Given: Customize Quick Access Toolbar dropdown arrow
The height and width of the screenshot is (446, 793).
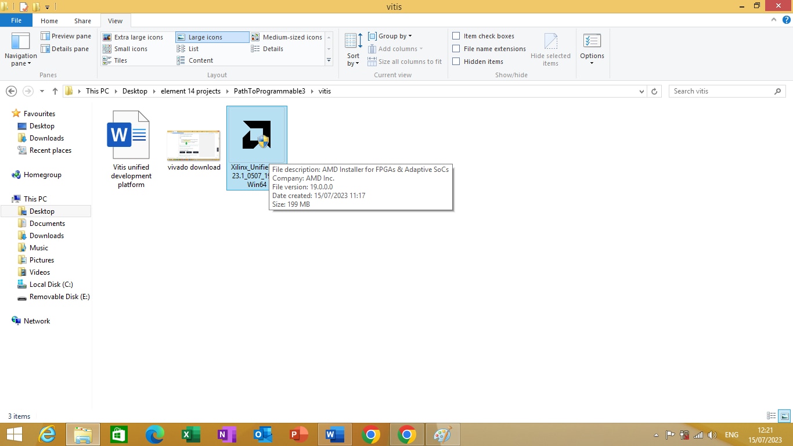Looking at the screenshot, I should [x=48, y=7].
